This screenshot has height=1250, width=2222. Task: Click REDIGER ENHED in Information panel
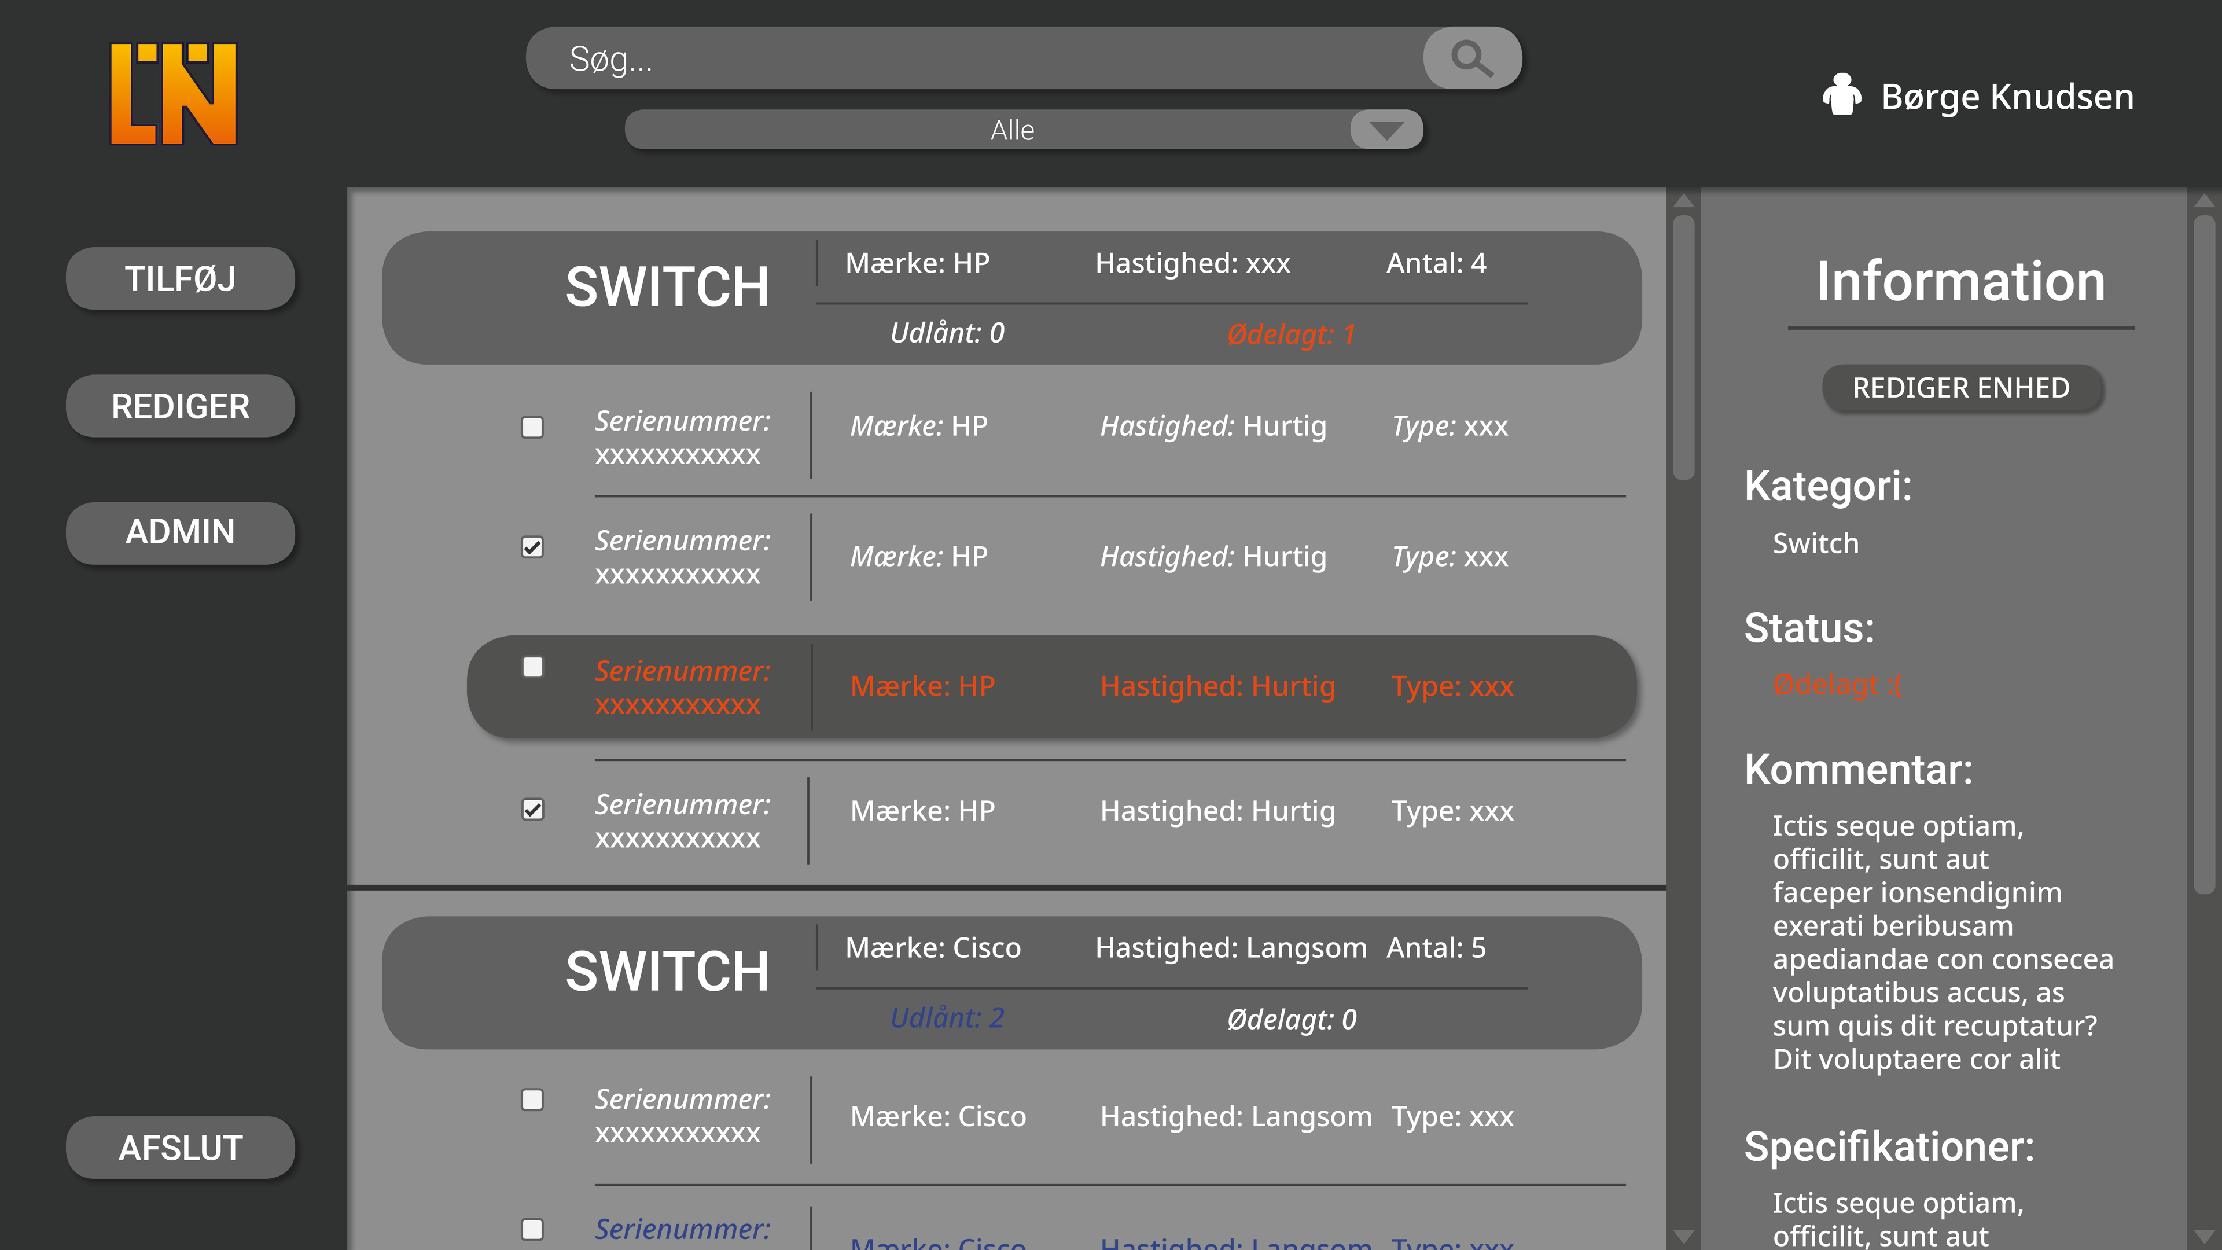[x=1962, y=388]
